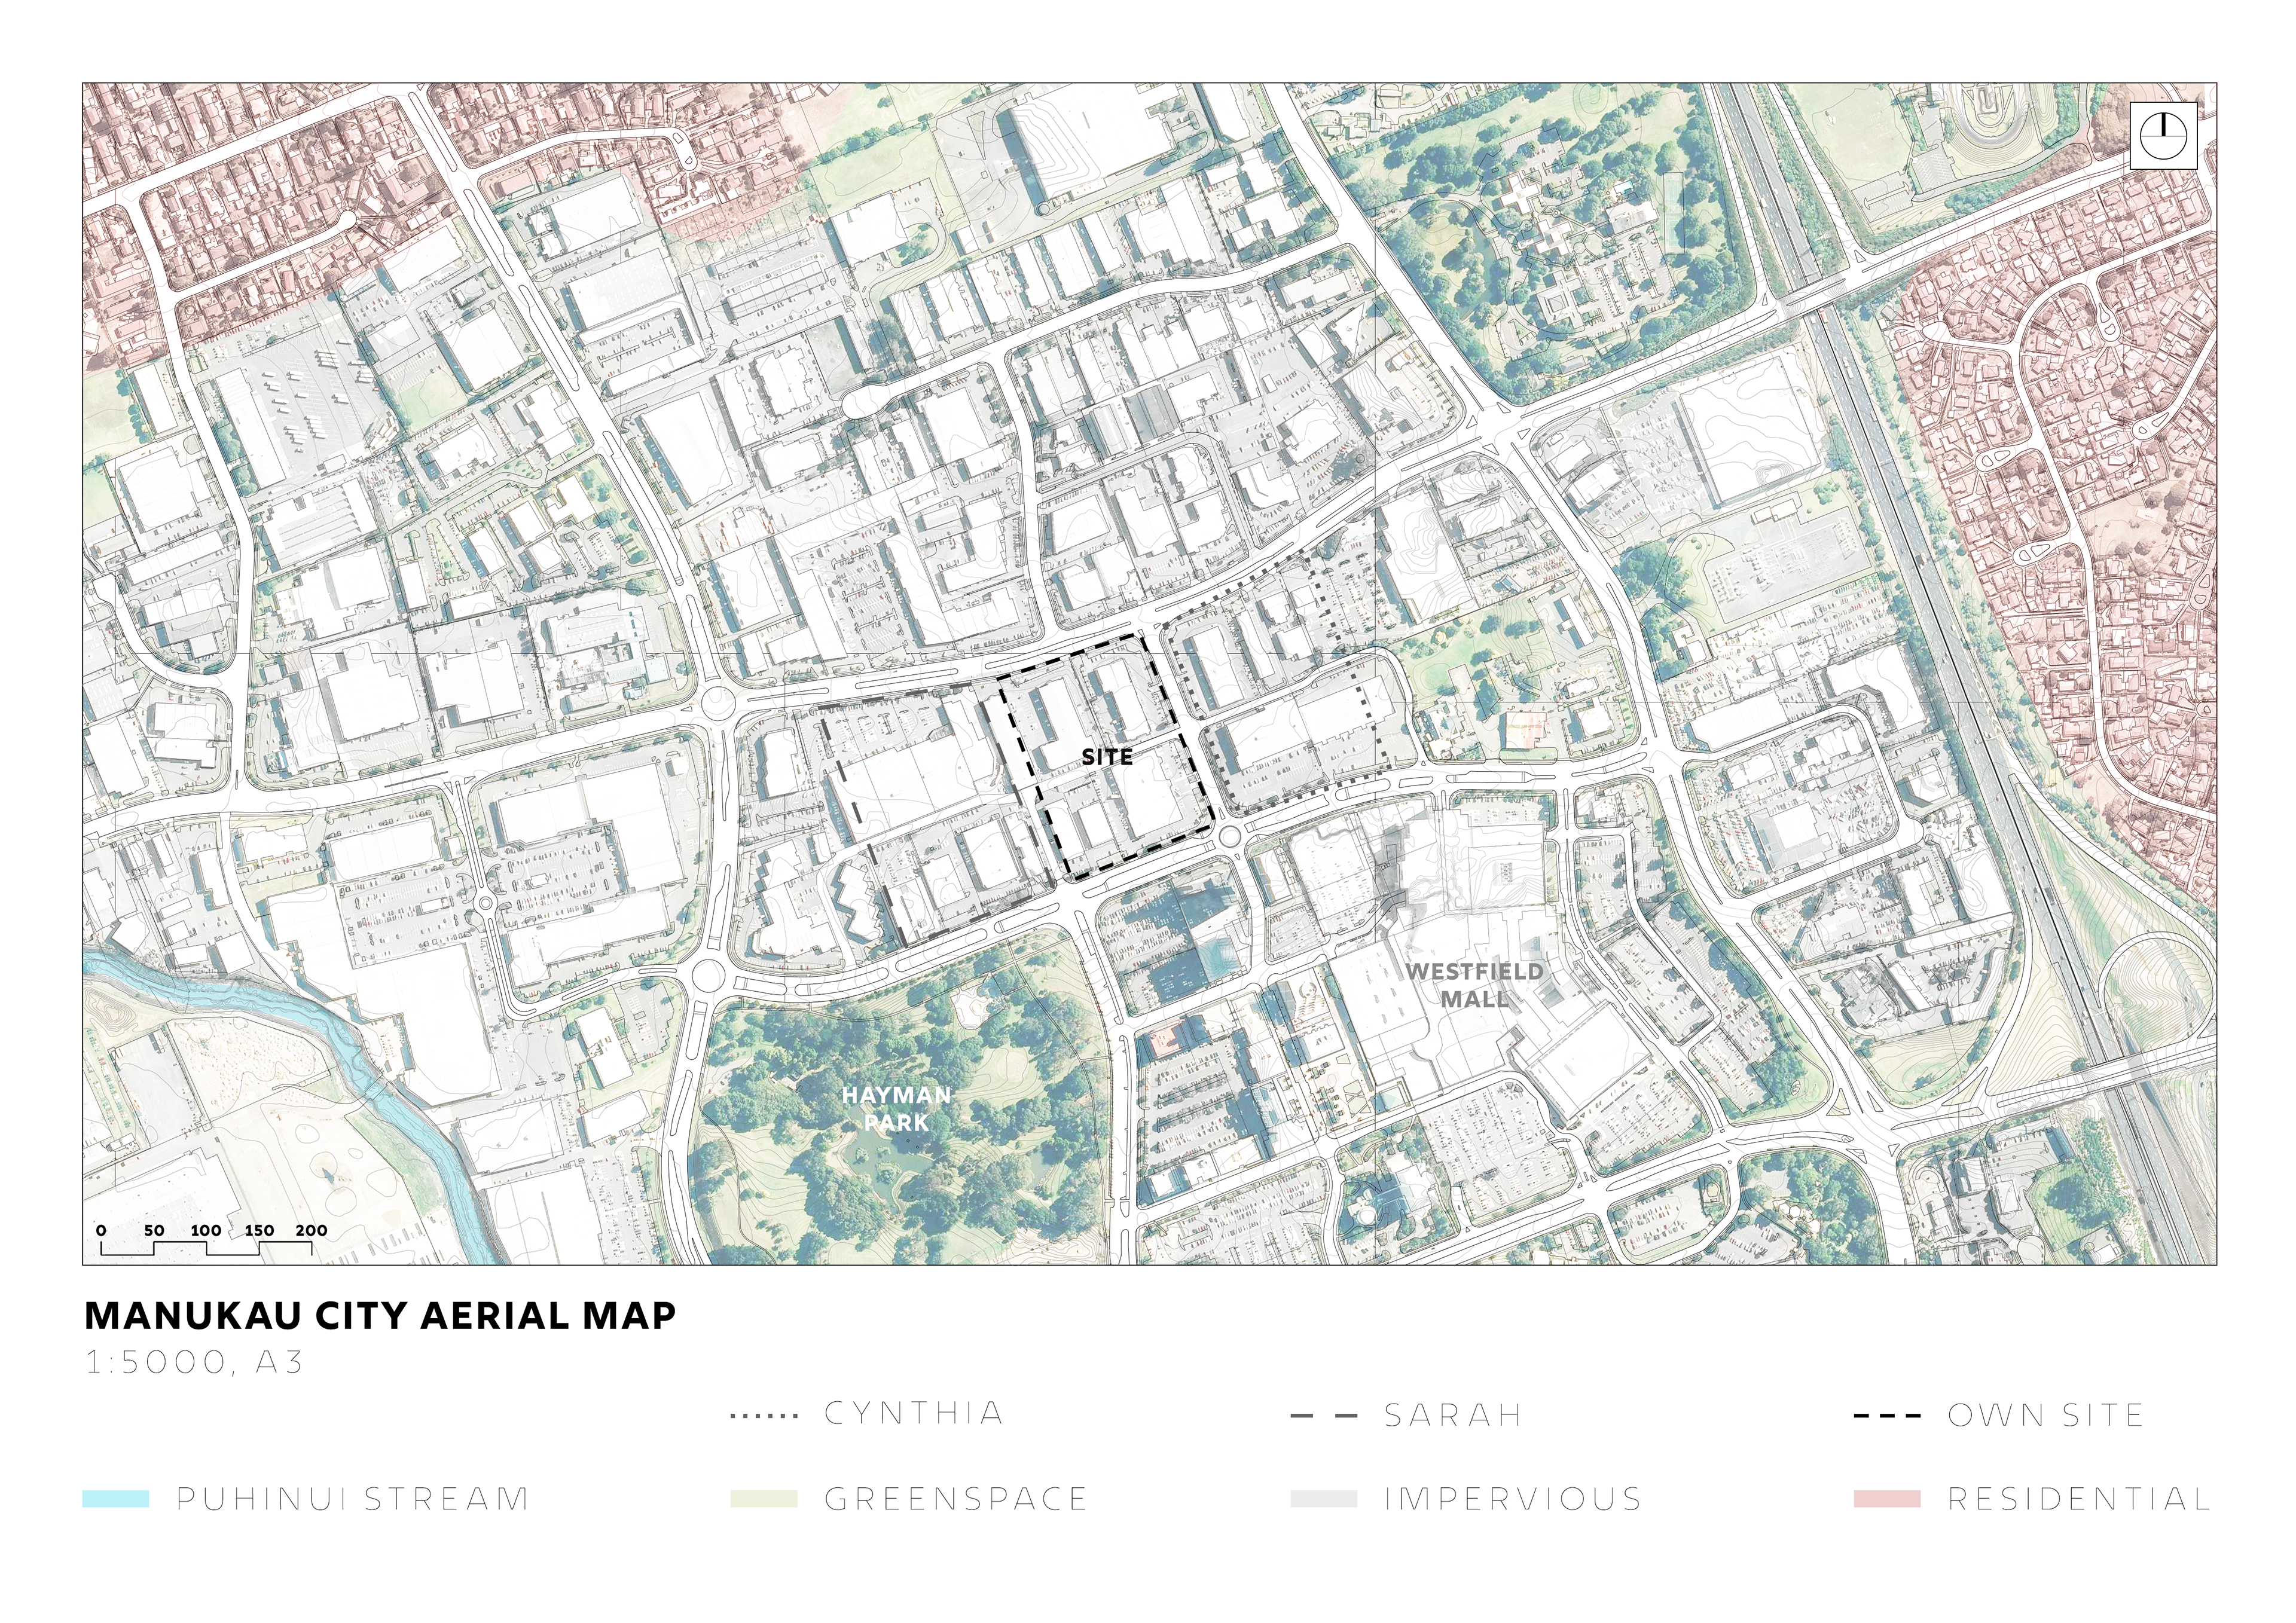Click the 'RESIDENTIAL' legend label
Image resolution: width=2296 pixels, height=1623 pixels.
(x=2080, y=1499)
